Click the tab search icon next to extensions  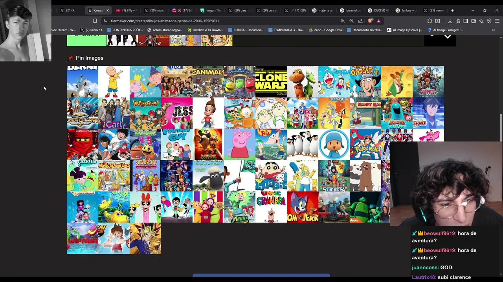click(x=437, y=21)
